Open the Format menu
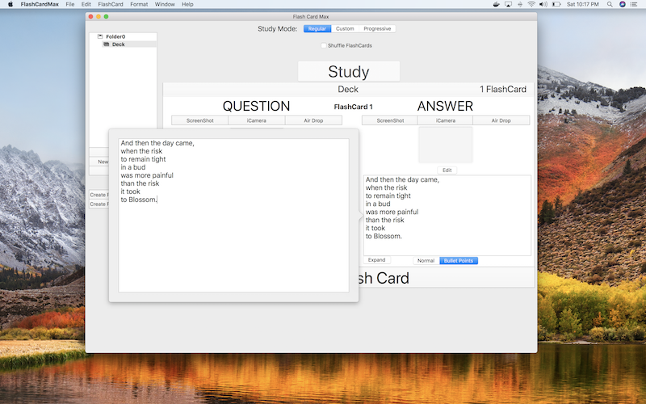The width and height of the screenshot is (646, 404). (x=139, y=4)
